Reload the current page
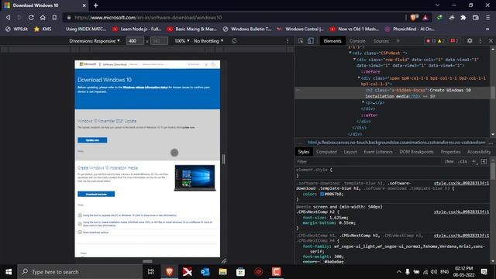Viewport: 496px width, 279px height. (x=31, y=18)
